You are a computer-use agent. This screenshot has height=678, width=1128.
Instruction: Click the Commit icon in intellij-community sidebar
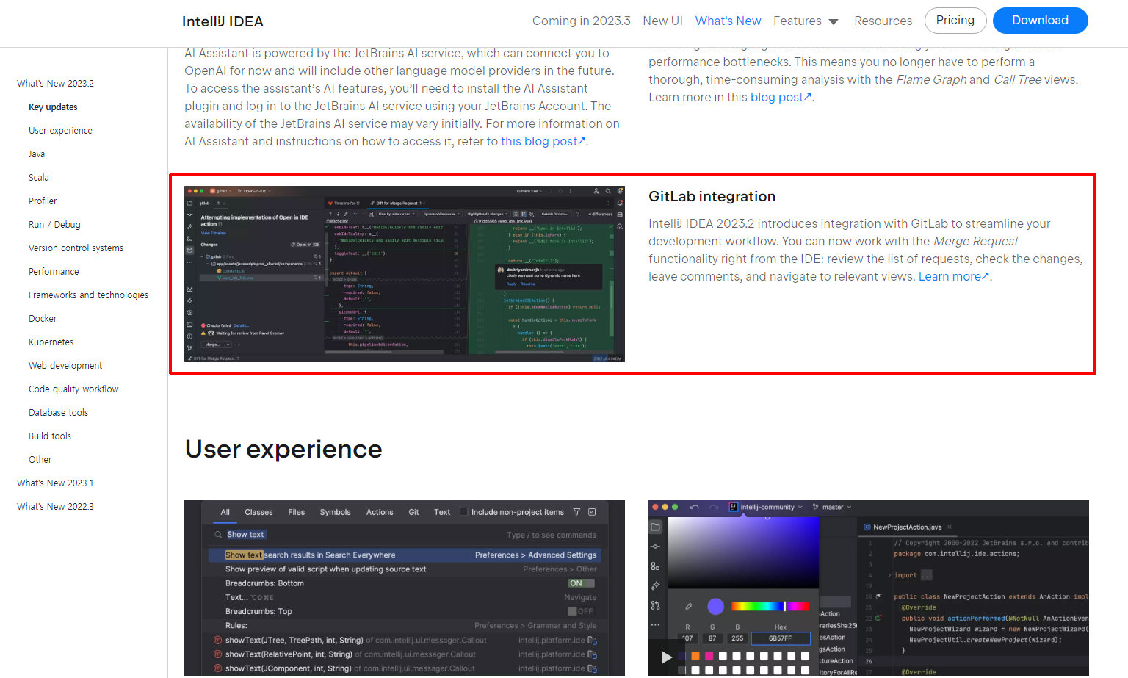[655, 547]
